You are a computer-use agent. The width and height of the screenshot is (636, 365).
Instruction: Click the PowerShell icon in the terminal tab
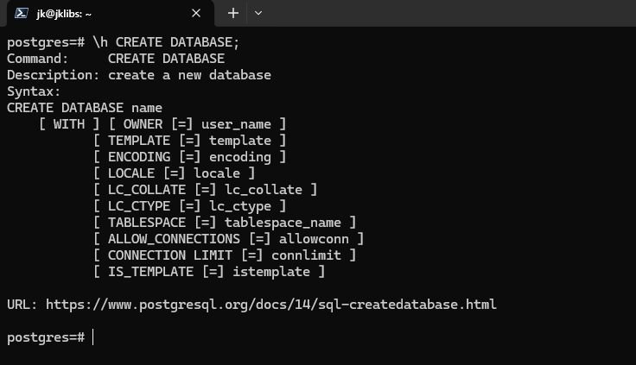[x=21, y=13]
